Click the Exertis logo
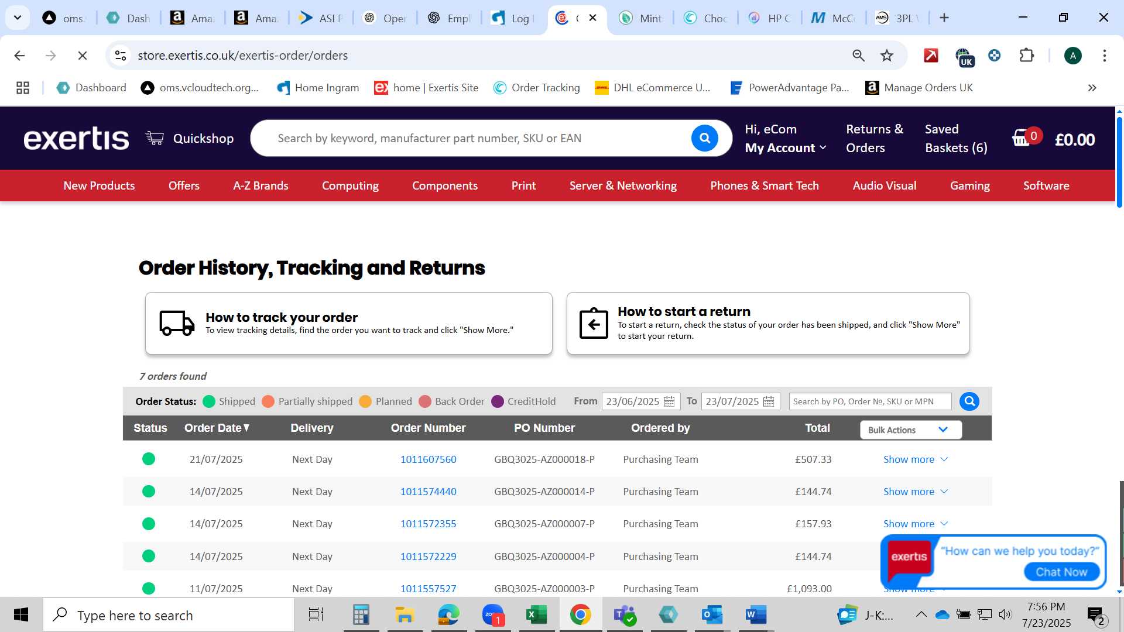Viewport: 1124px width, 632px height. (x=76, y=139)
